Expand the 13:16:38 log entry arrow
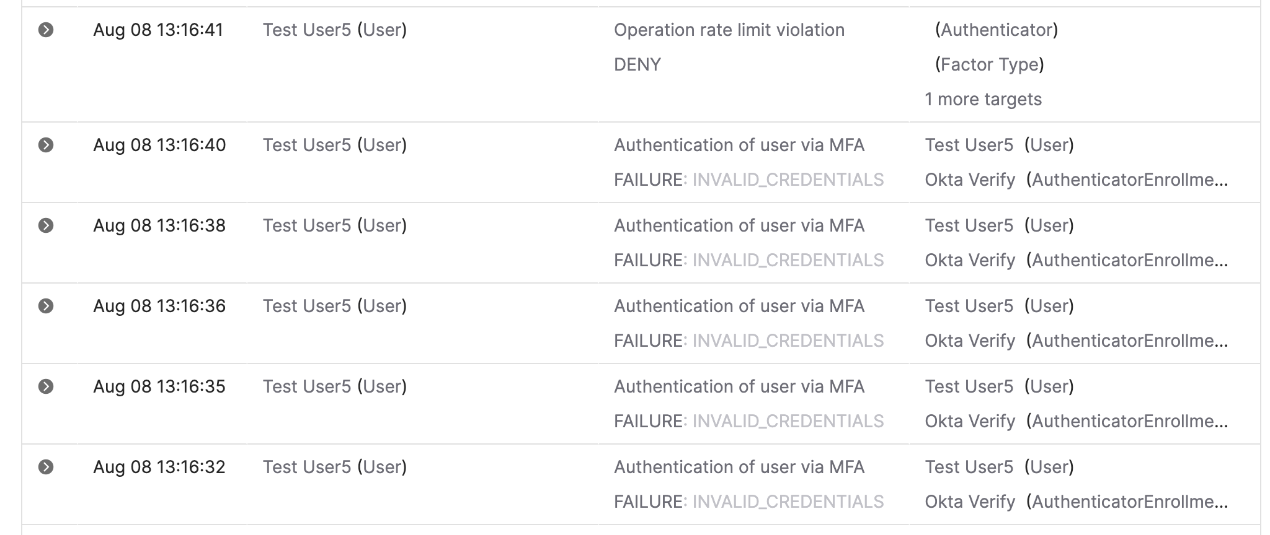The width and height of the screenshot is (1270, 535). (46, 225)
